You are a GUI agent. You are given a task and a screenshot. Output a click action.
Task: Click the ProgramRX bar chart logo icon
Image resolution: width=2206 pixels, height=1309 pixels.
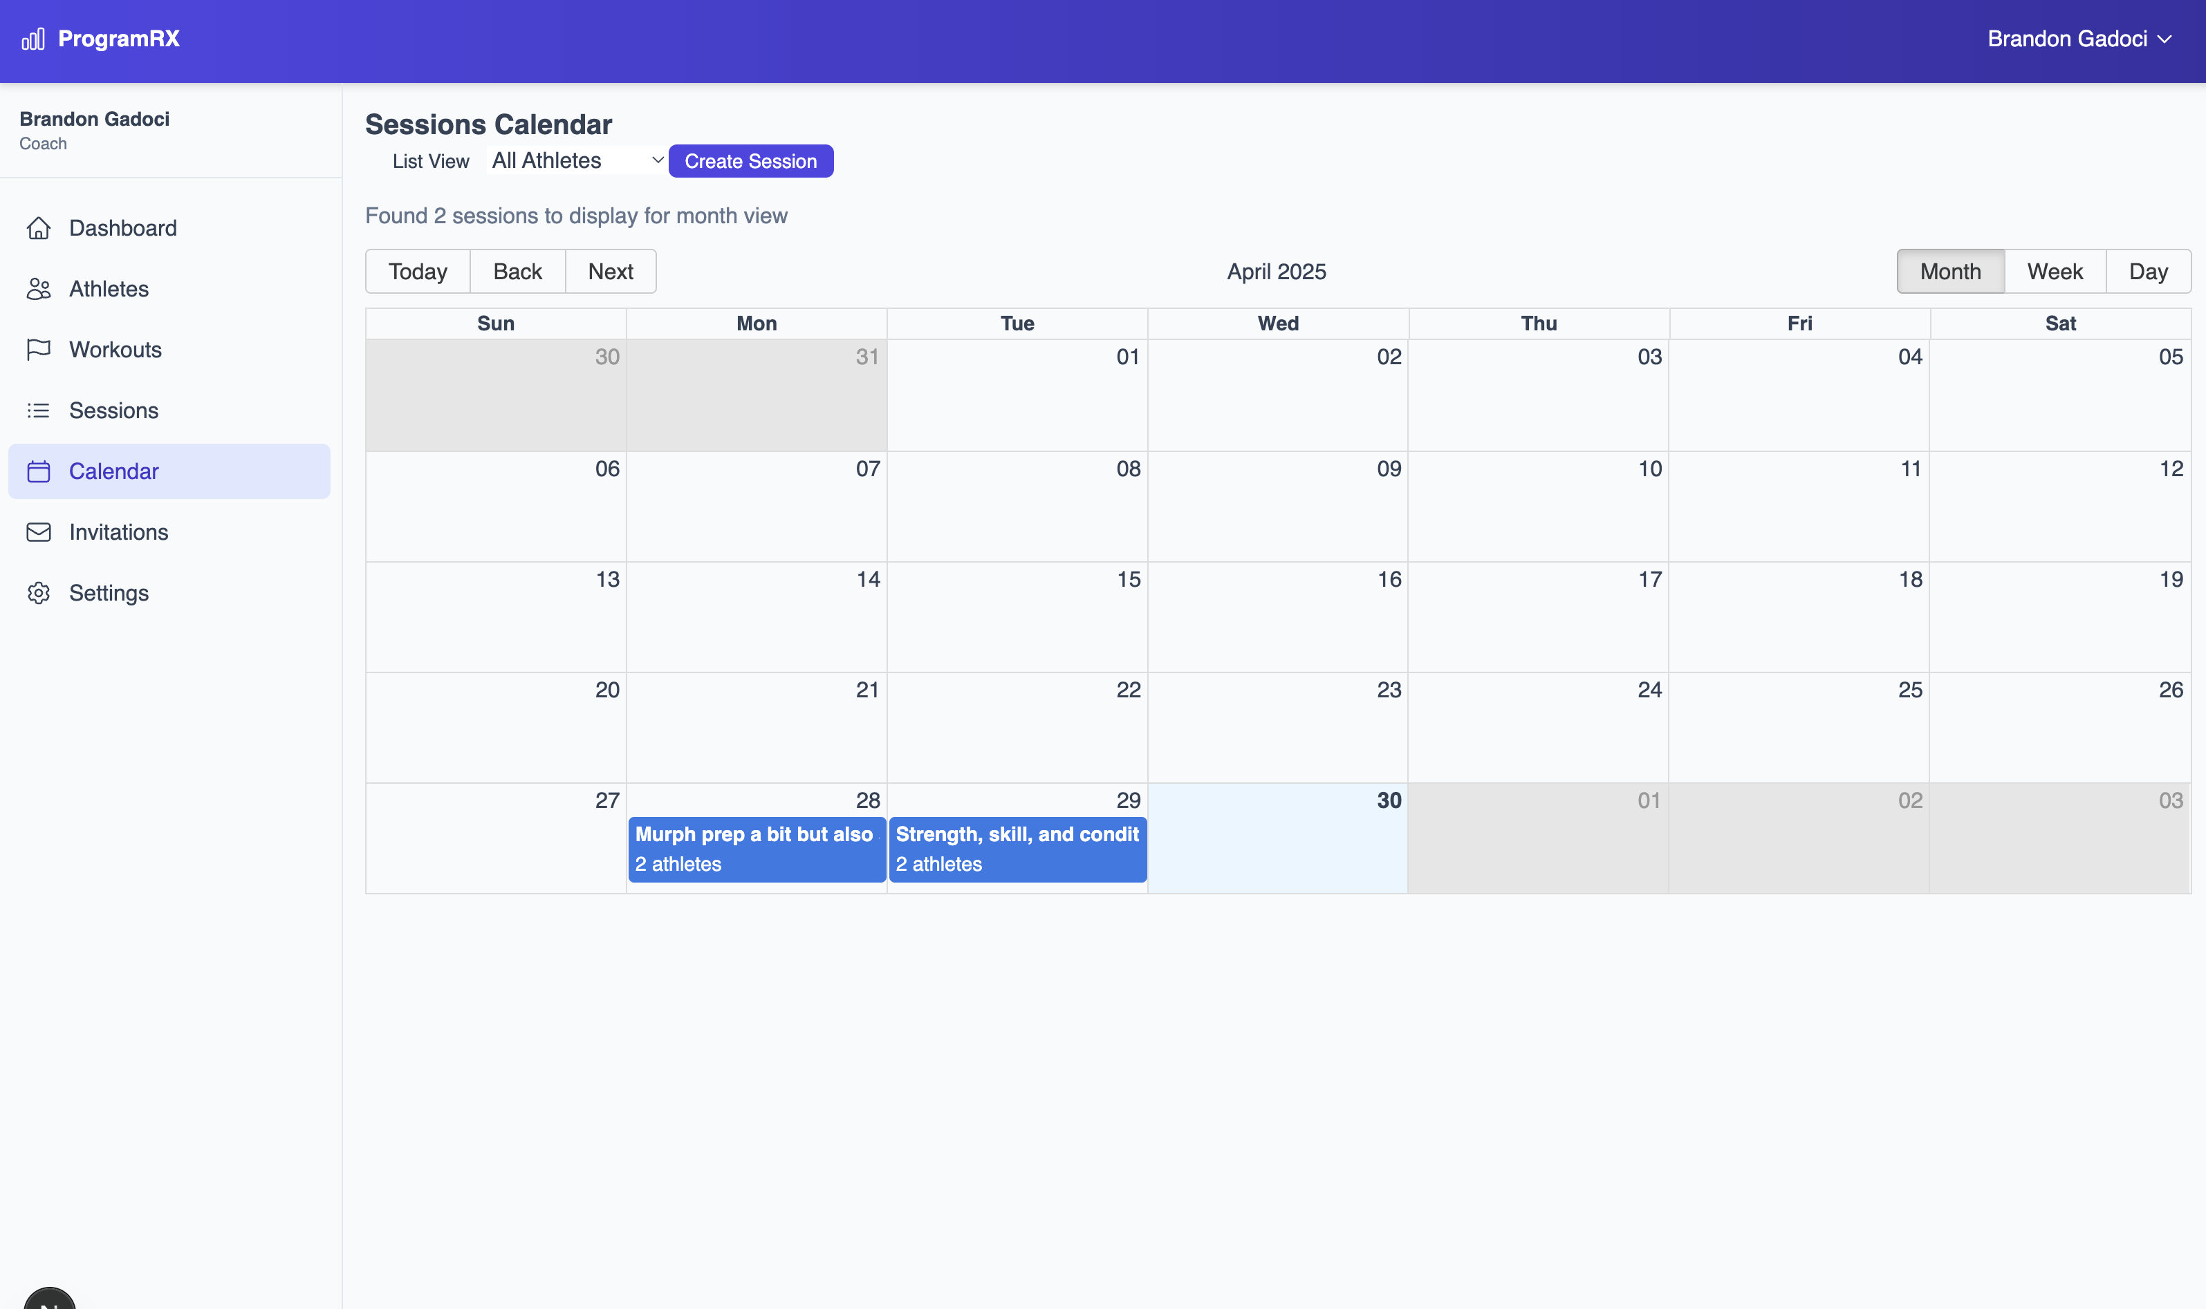coord(33,39)
